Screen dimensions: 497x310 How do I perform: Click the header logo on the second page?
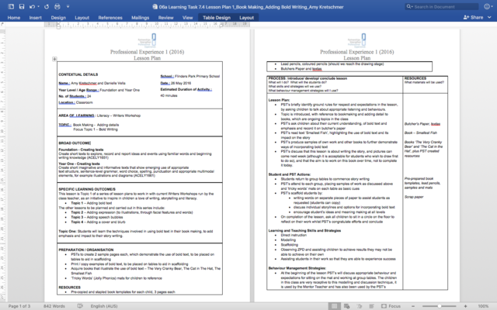(357, 40)
